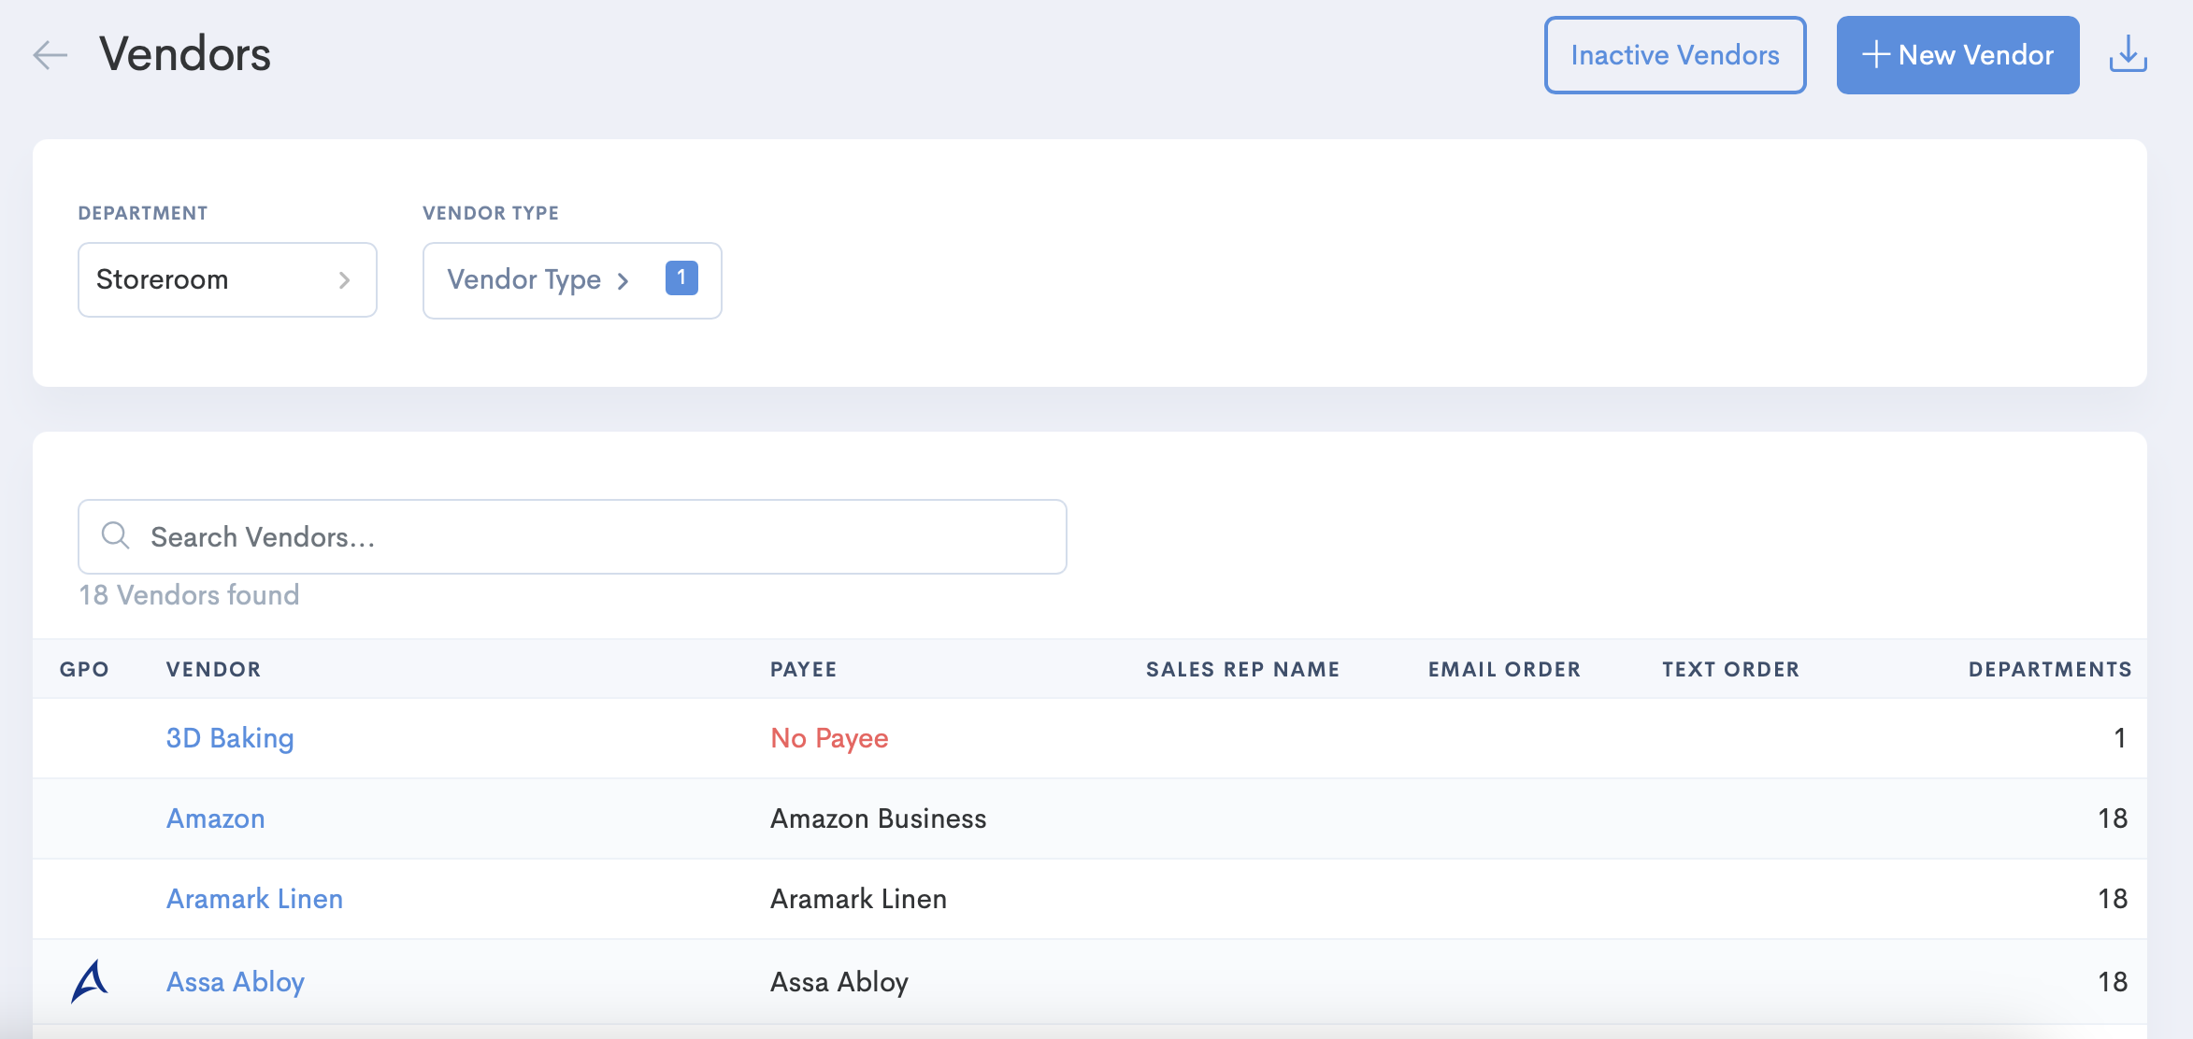Open the Storeroom department selector
Image resolution: width=2193 pixels, height=1039 pixels.
[x=226, y=279]
